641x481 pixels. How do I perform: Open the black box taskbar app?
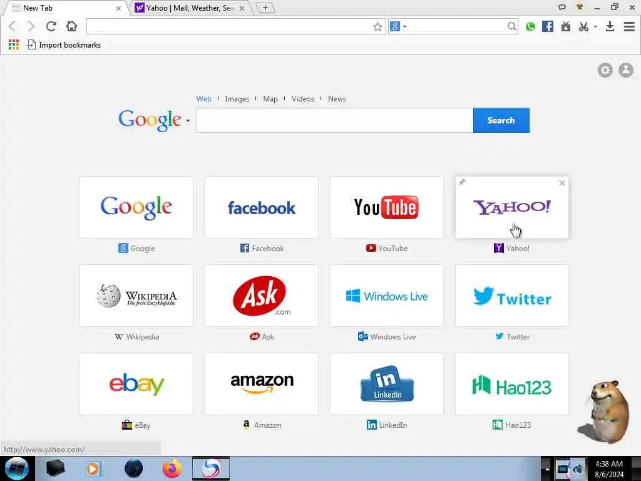[55, 468]
